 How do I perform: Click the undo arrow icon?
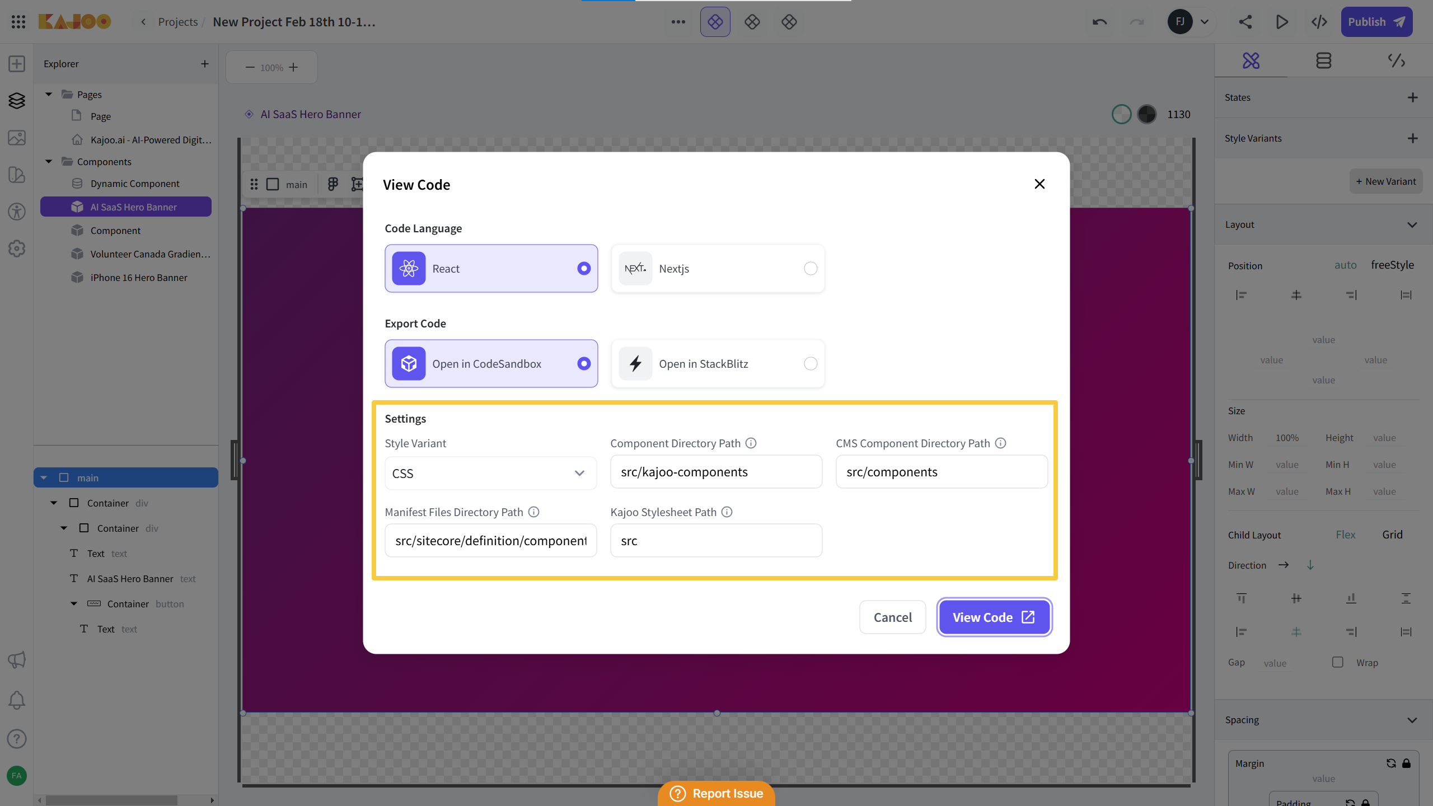[x=1099, y=22]
